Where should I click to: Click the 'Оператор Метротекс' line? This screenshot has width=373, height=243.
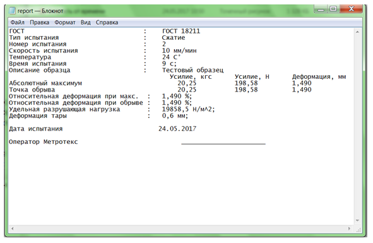coord(44,142)
